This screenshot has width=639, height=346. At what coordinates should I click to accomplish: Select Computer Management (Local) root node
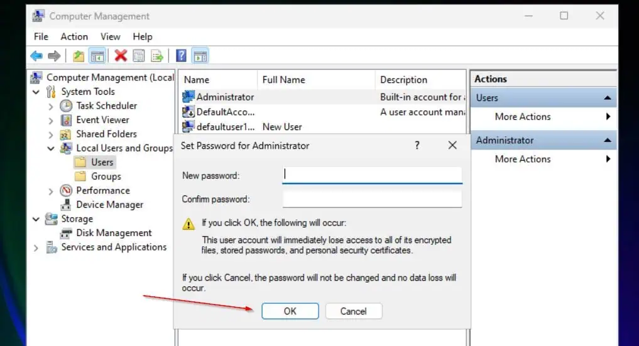pos(110,77)
